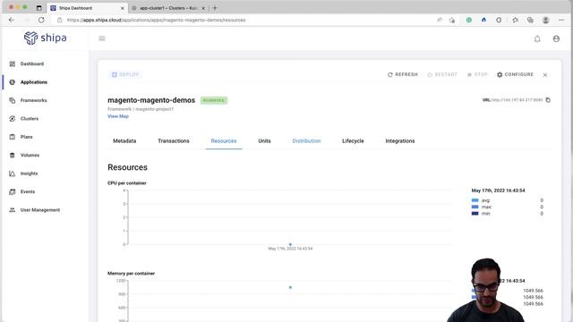Copy the application URL icon

548,99
